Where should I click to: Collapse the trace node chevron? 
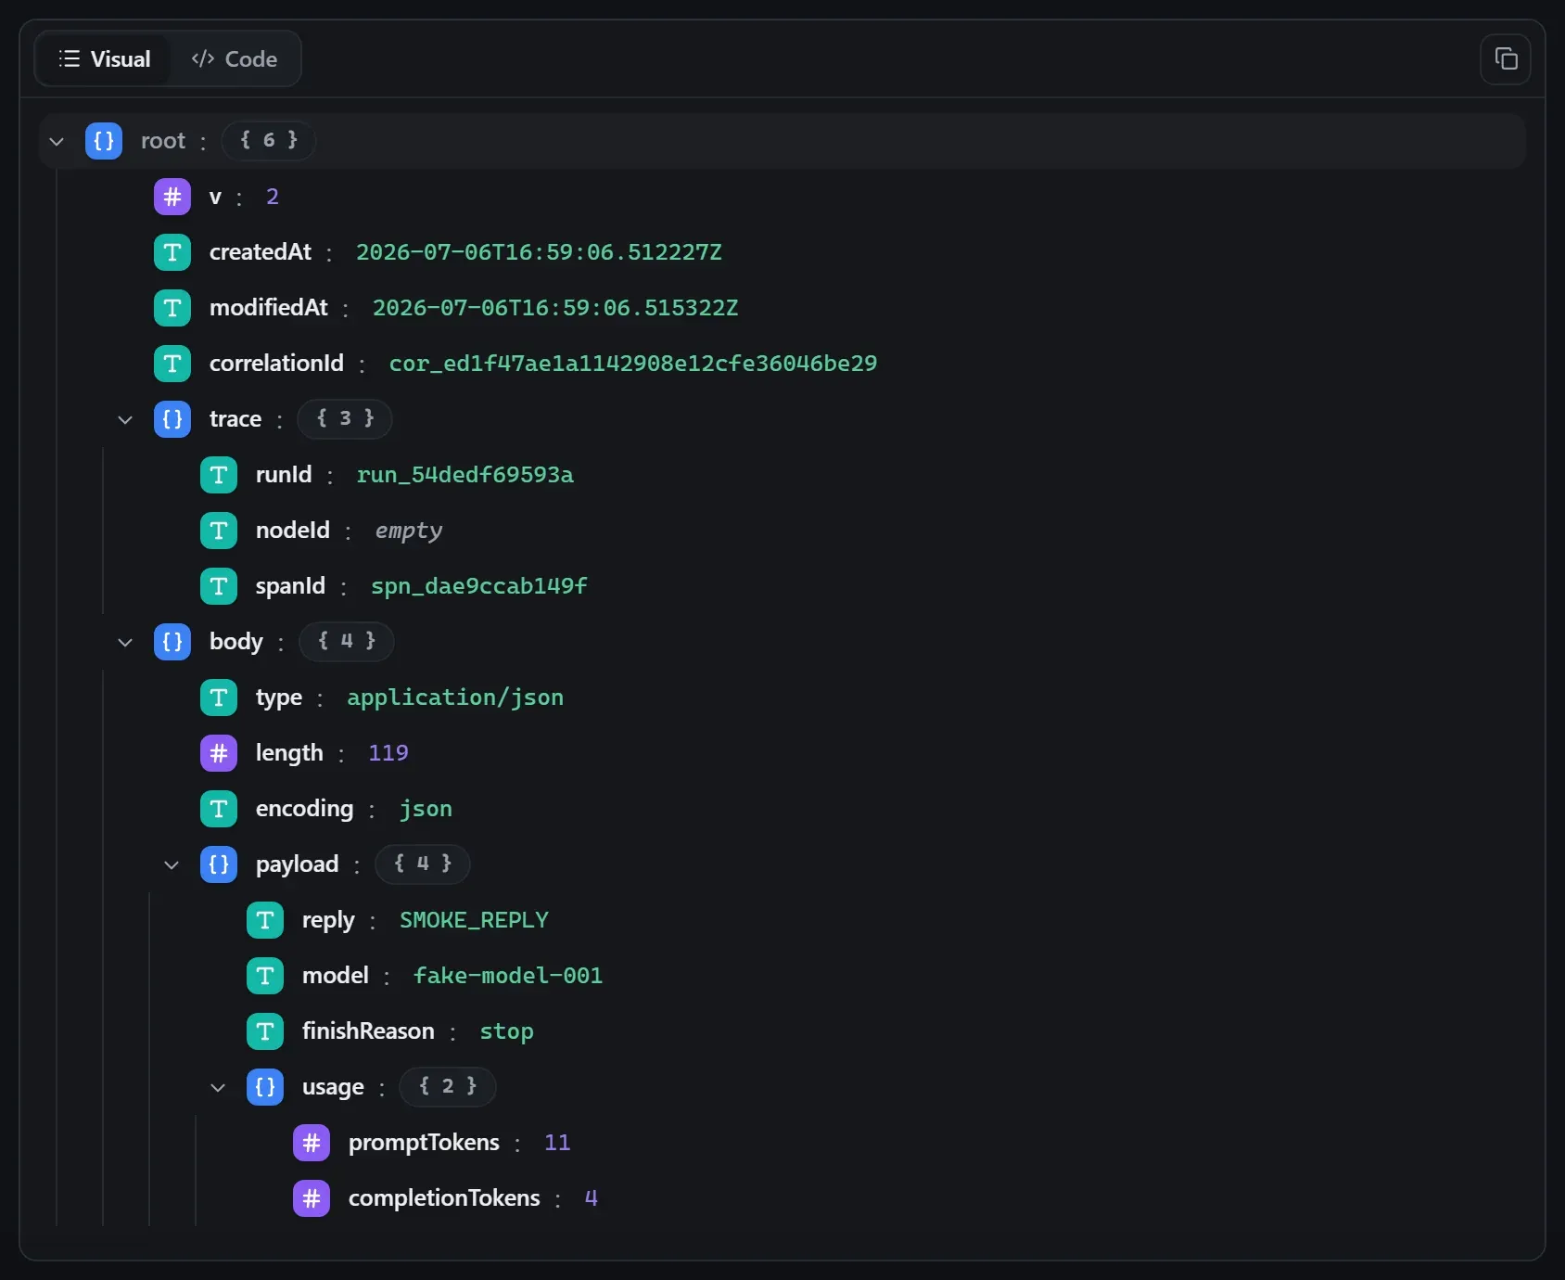(x=125, y=419)
